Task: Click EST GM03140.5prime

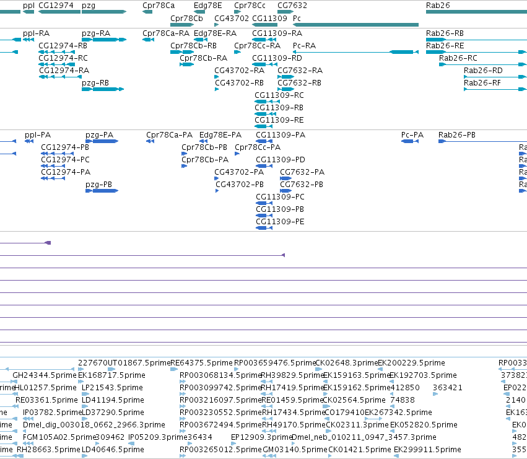Action: [269, 456]
